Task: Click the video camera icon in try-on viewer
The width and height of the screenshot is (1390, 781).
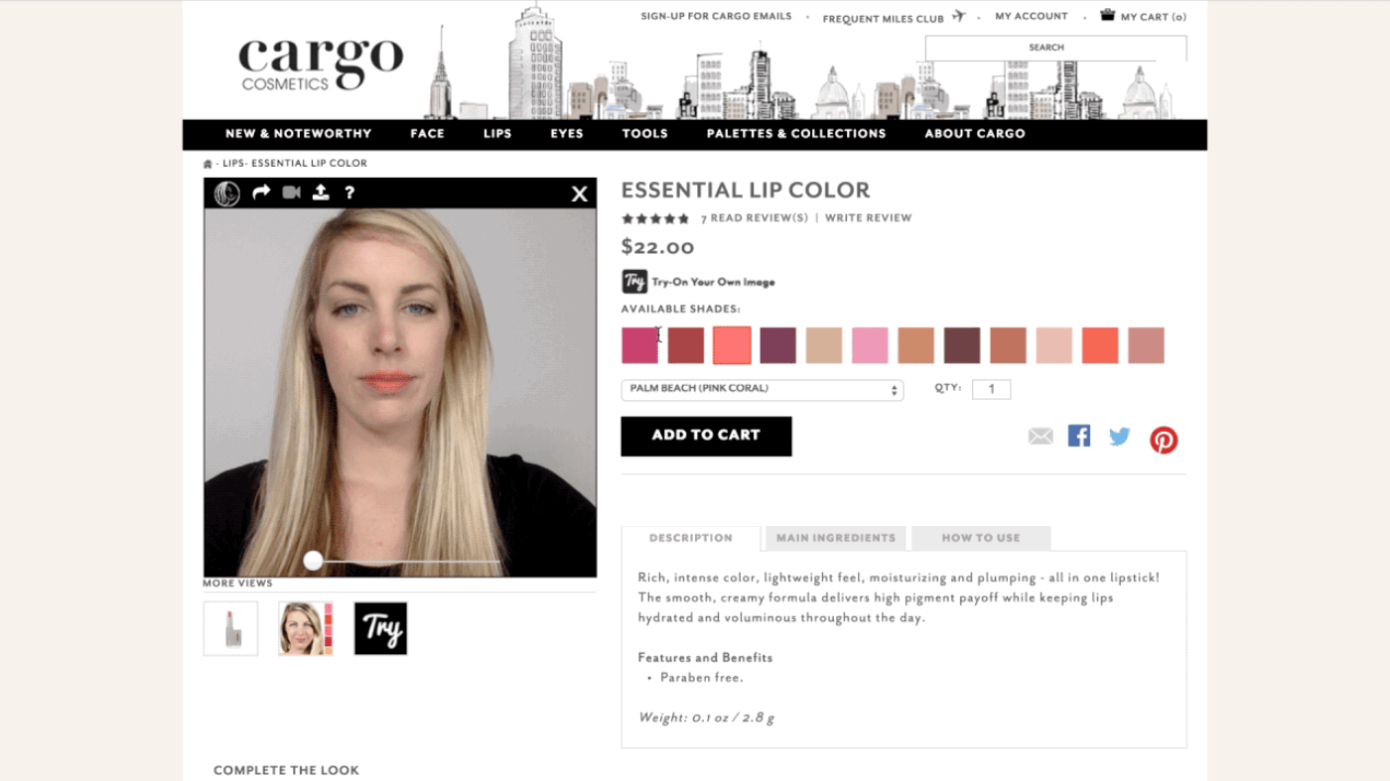Action: click(x=291, y=193)
